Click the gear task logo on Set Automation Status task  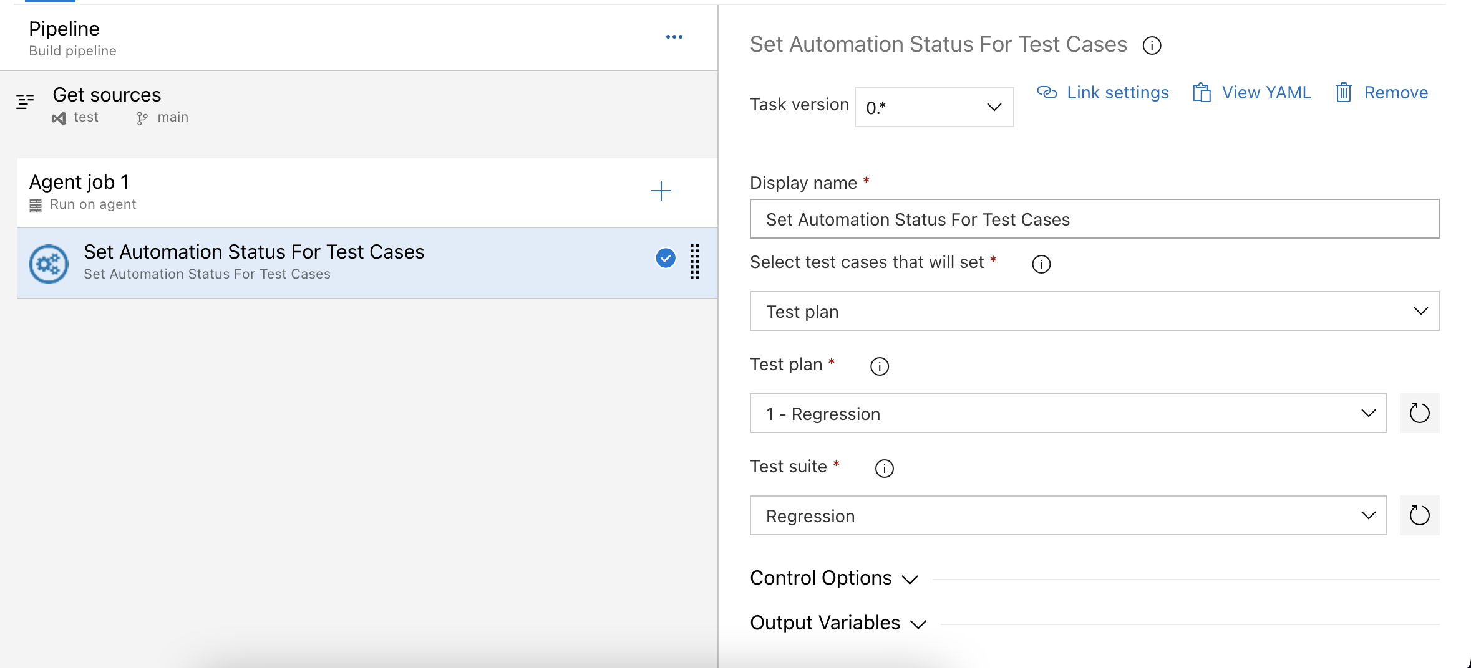48,264
